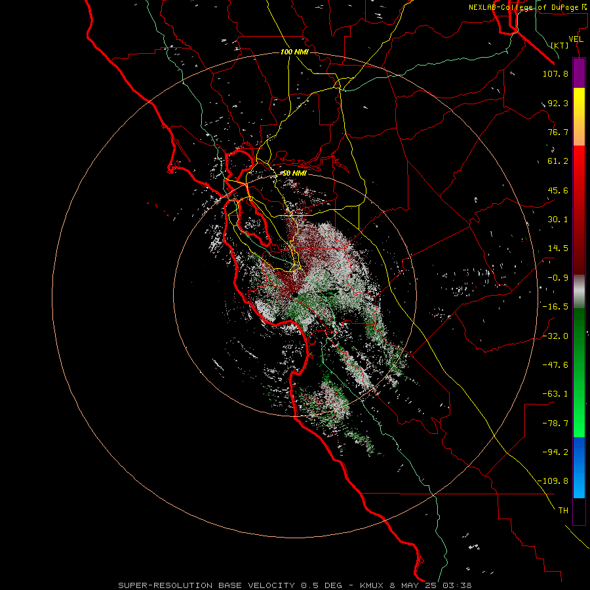590x590 pixels.
Task: Select the 92.3 velocity scale value
Action: [x=558, y=103]
